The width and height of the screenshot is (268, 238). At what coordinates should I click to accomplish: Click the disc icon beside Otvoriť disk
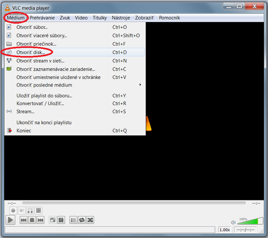tap(9, 52)
